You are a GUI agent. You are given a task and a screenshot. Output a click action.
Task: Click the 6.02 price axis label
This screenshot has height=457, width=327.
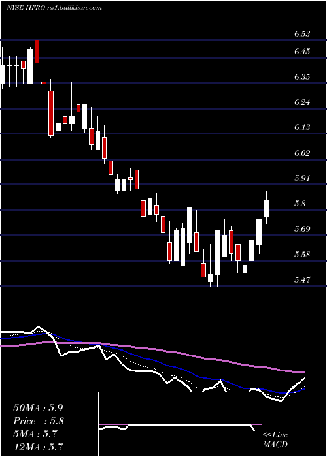click(x=302, y=153)
